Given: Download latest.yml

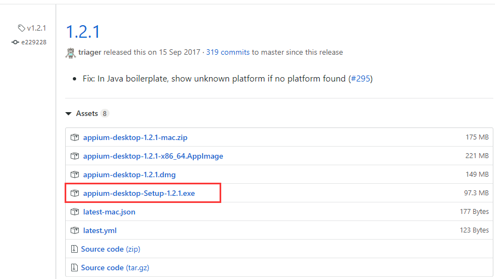Looking at the screenshot, I should (x=100, y=230).
